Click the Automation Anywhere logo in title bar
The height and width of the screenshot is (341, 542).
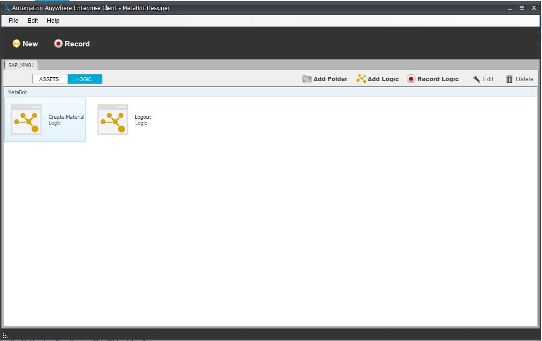6,8
